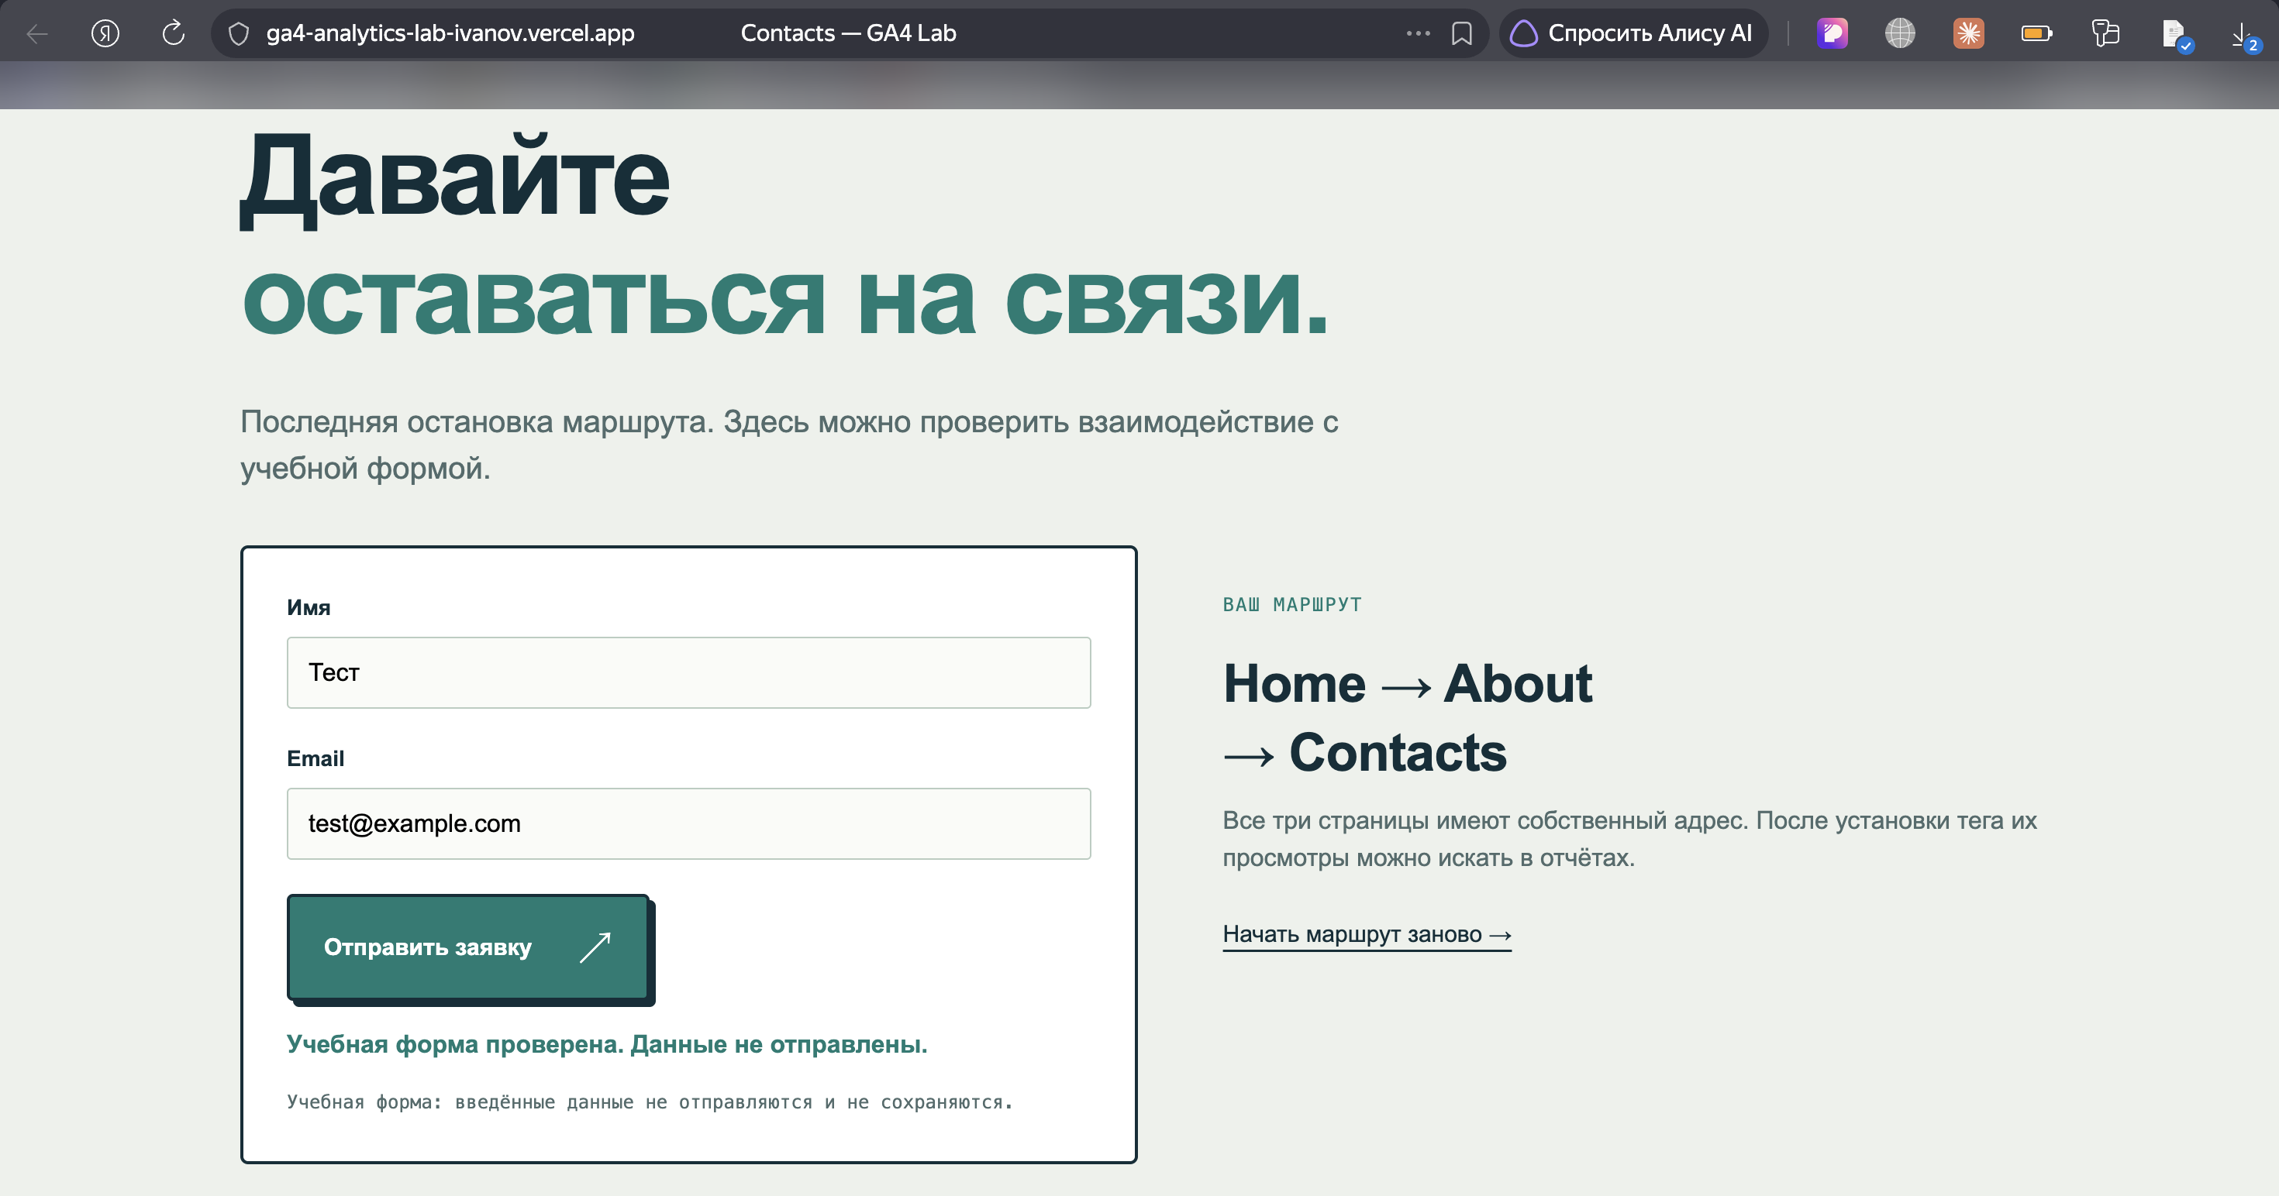Image resolution: width=2279 pixels, height=1196 pixels.
Task: Open the extensions puzzle icon
Action: coord(2105,33)
